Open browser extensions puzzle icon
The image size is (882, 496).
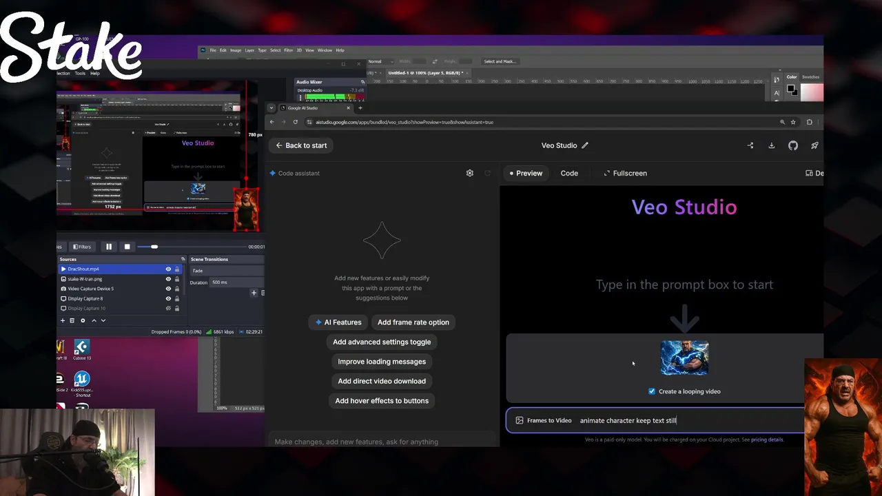coord(810,122)
